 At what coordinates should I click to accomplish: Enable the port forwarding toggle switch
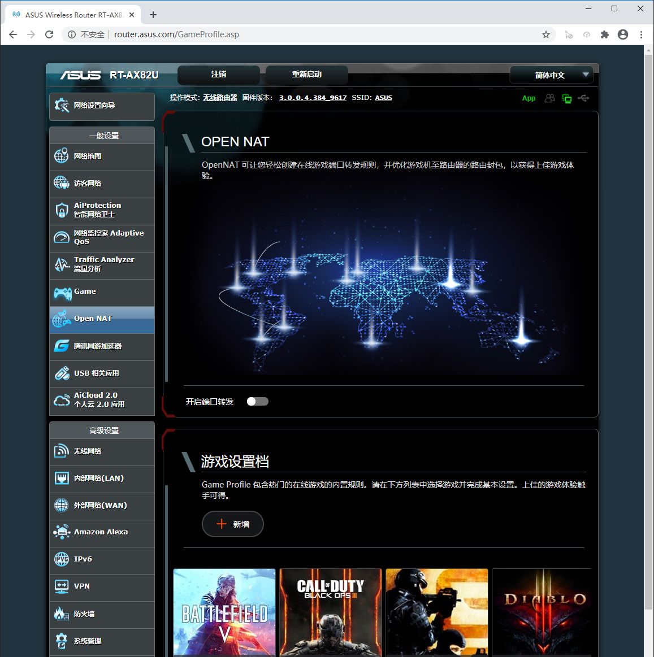(x=258, y=402)
